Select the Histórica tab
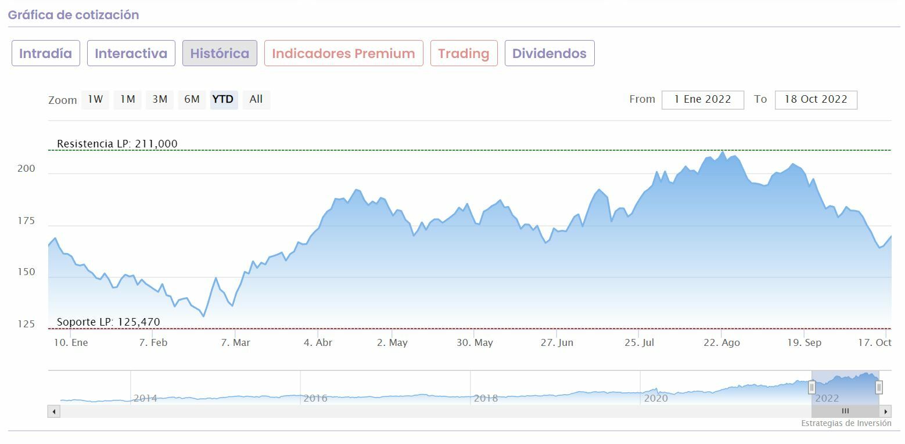Image resolution: width=905 pixels, height=444 pixels. pos(220,53)
